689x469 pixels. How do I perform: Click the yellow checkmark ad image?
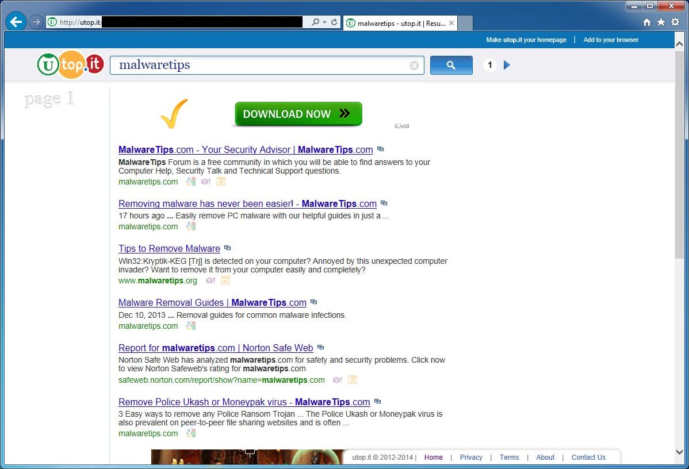pyautogui.click(x=174, y=114)
